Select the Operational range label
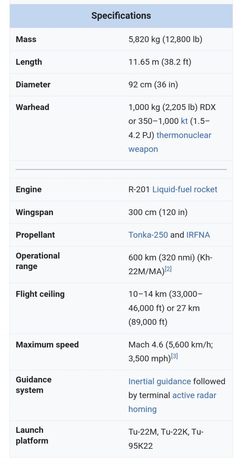This screenshot has height=468, width=242. coord(38,261)
